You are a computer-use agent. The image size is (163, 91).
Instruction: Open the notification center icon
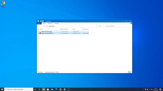pos(160,89)
